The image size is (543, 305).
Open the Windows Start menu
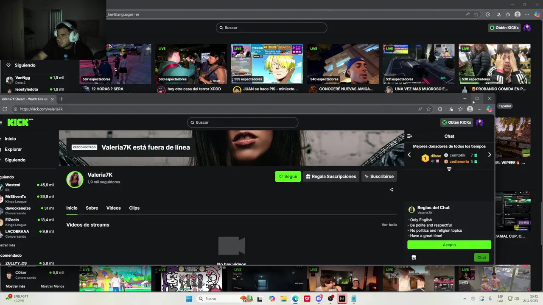pos(189,299)
